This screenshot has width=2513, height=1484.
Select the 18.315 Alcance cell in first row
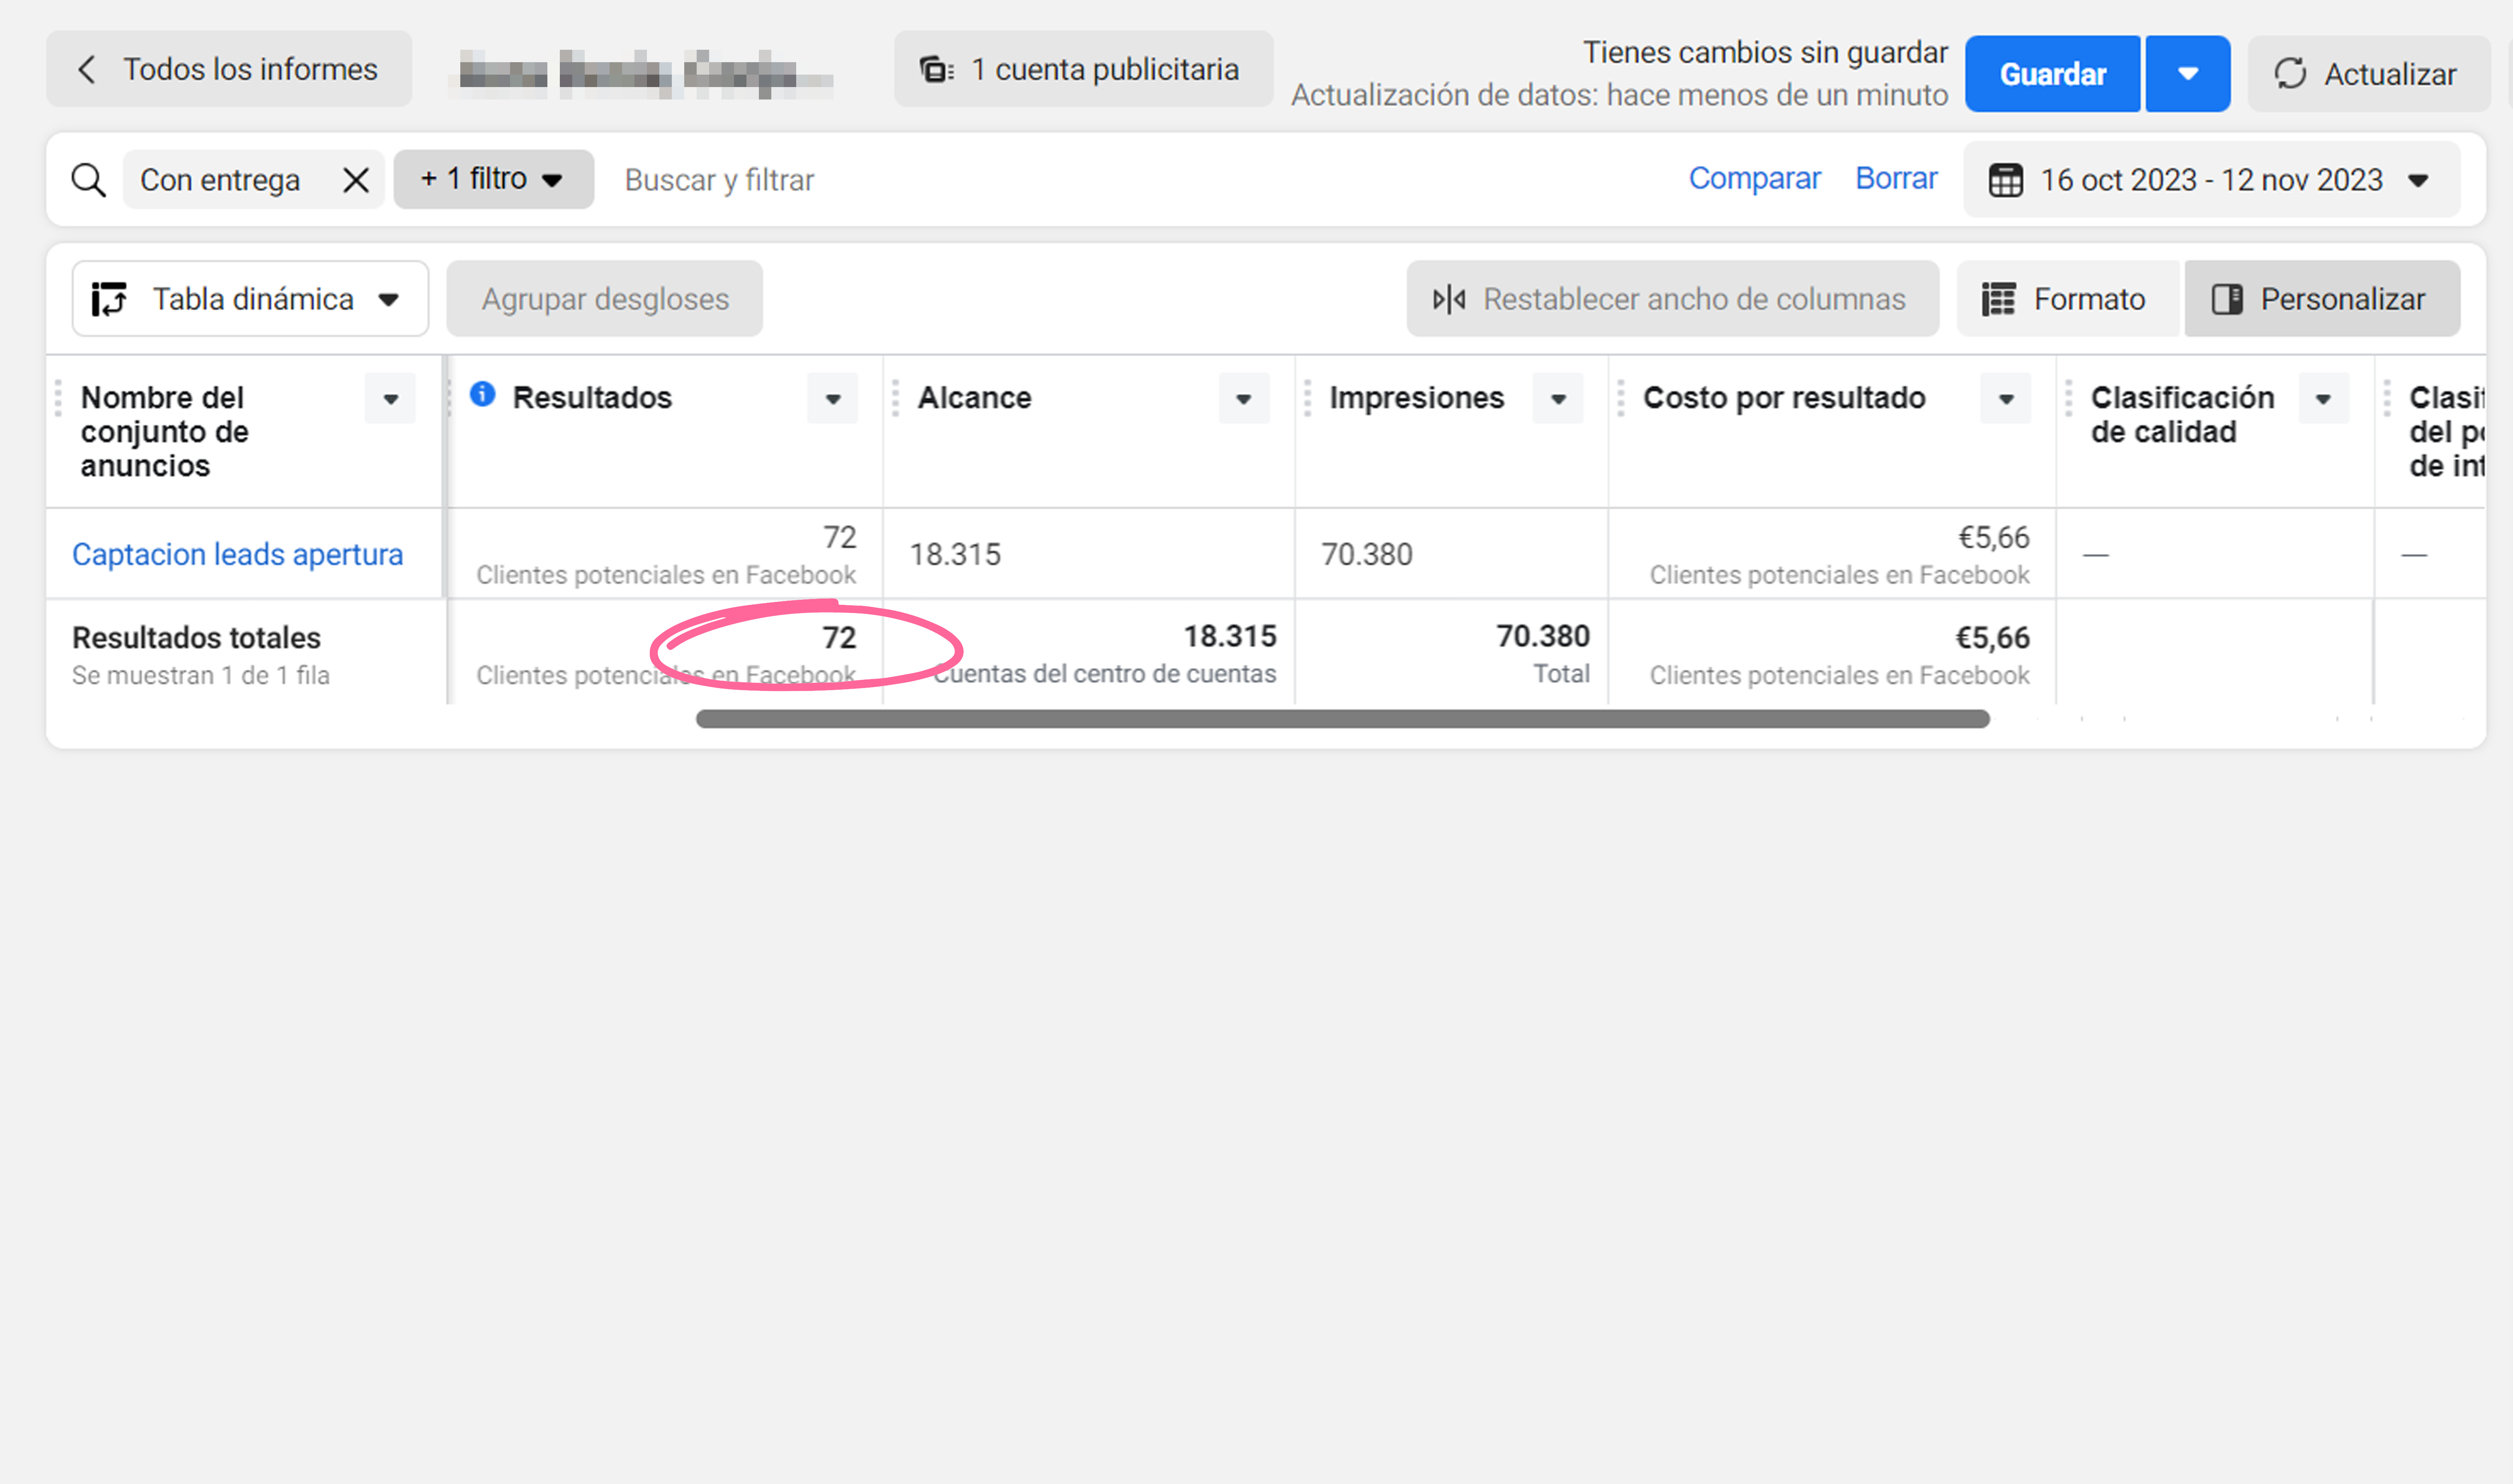[x=1089, y=554]
